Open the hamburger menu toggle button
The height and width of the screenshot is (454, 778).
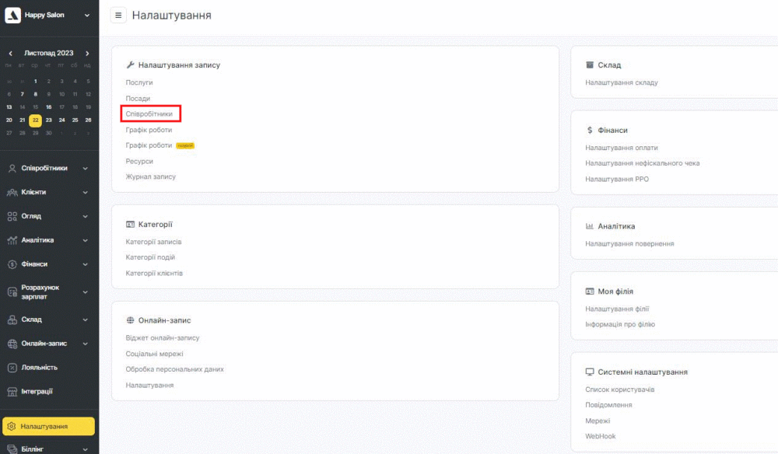pyautogui.click(x=118, y=16)
